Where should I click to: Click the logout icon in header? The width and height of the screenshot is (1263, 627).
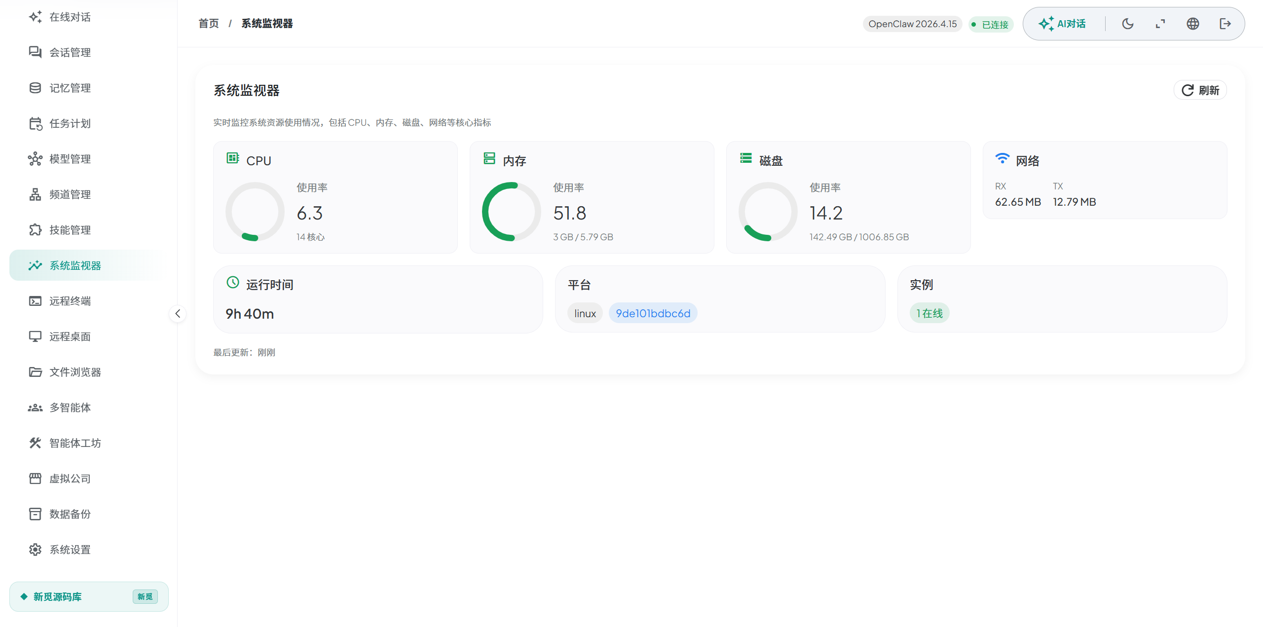(1225, 24)
